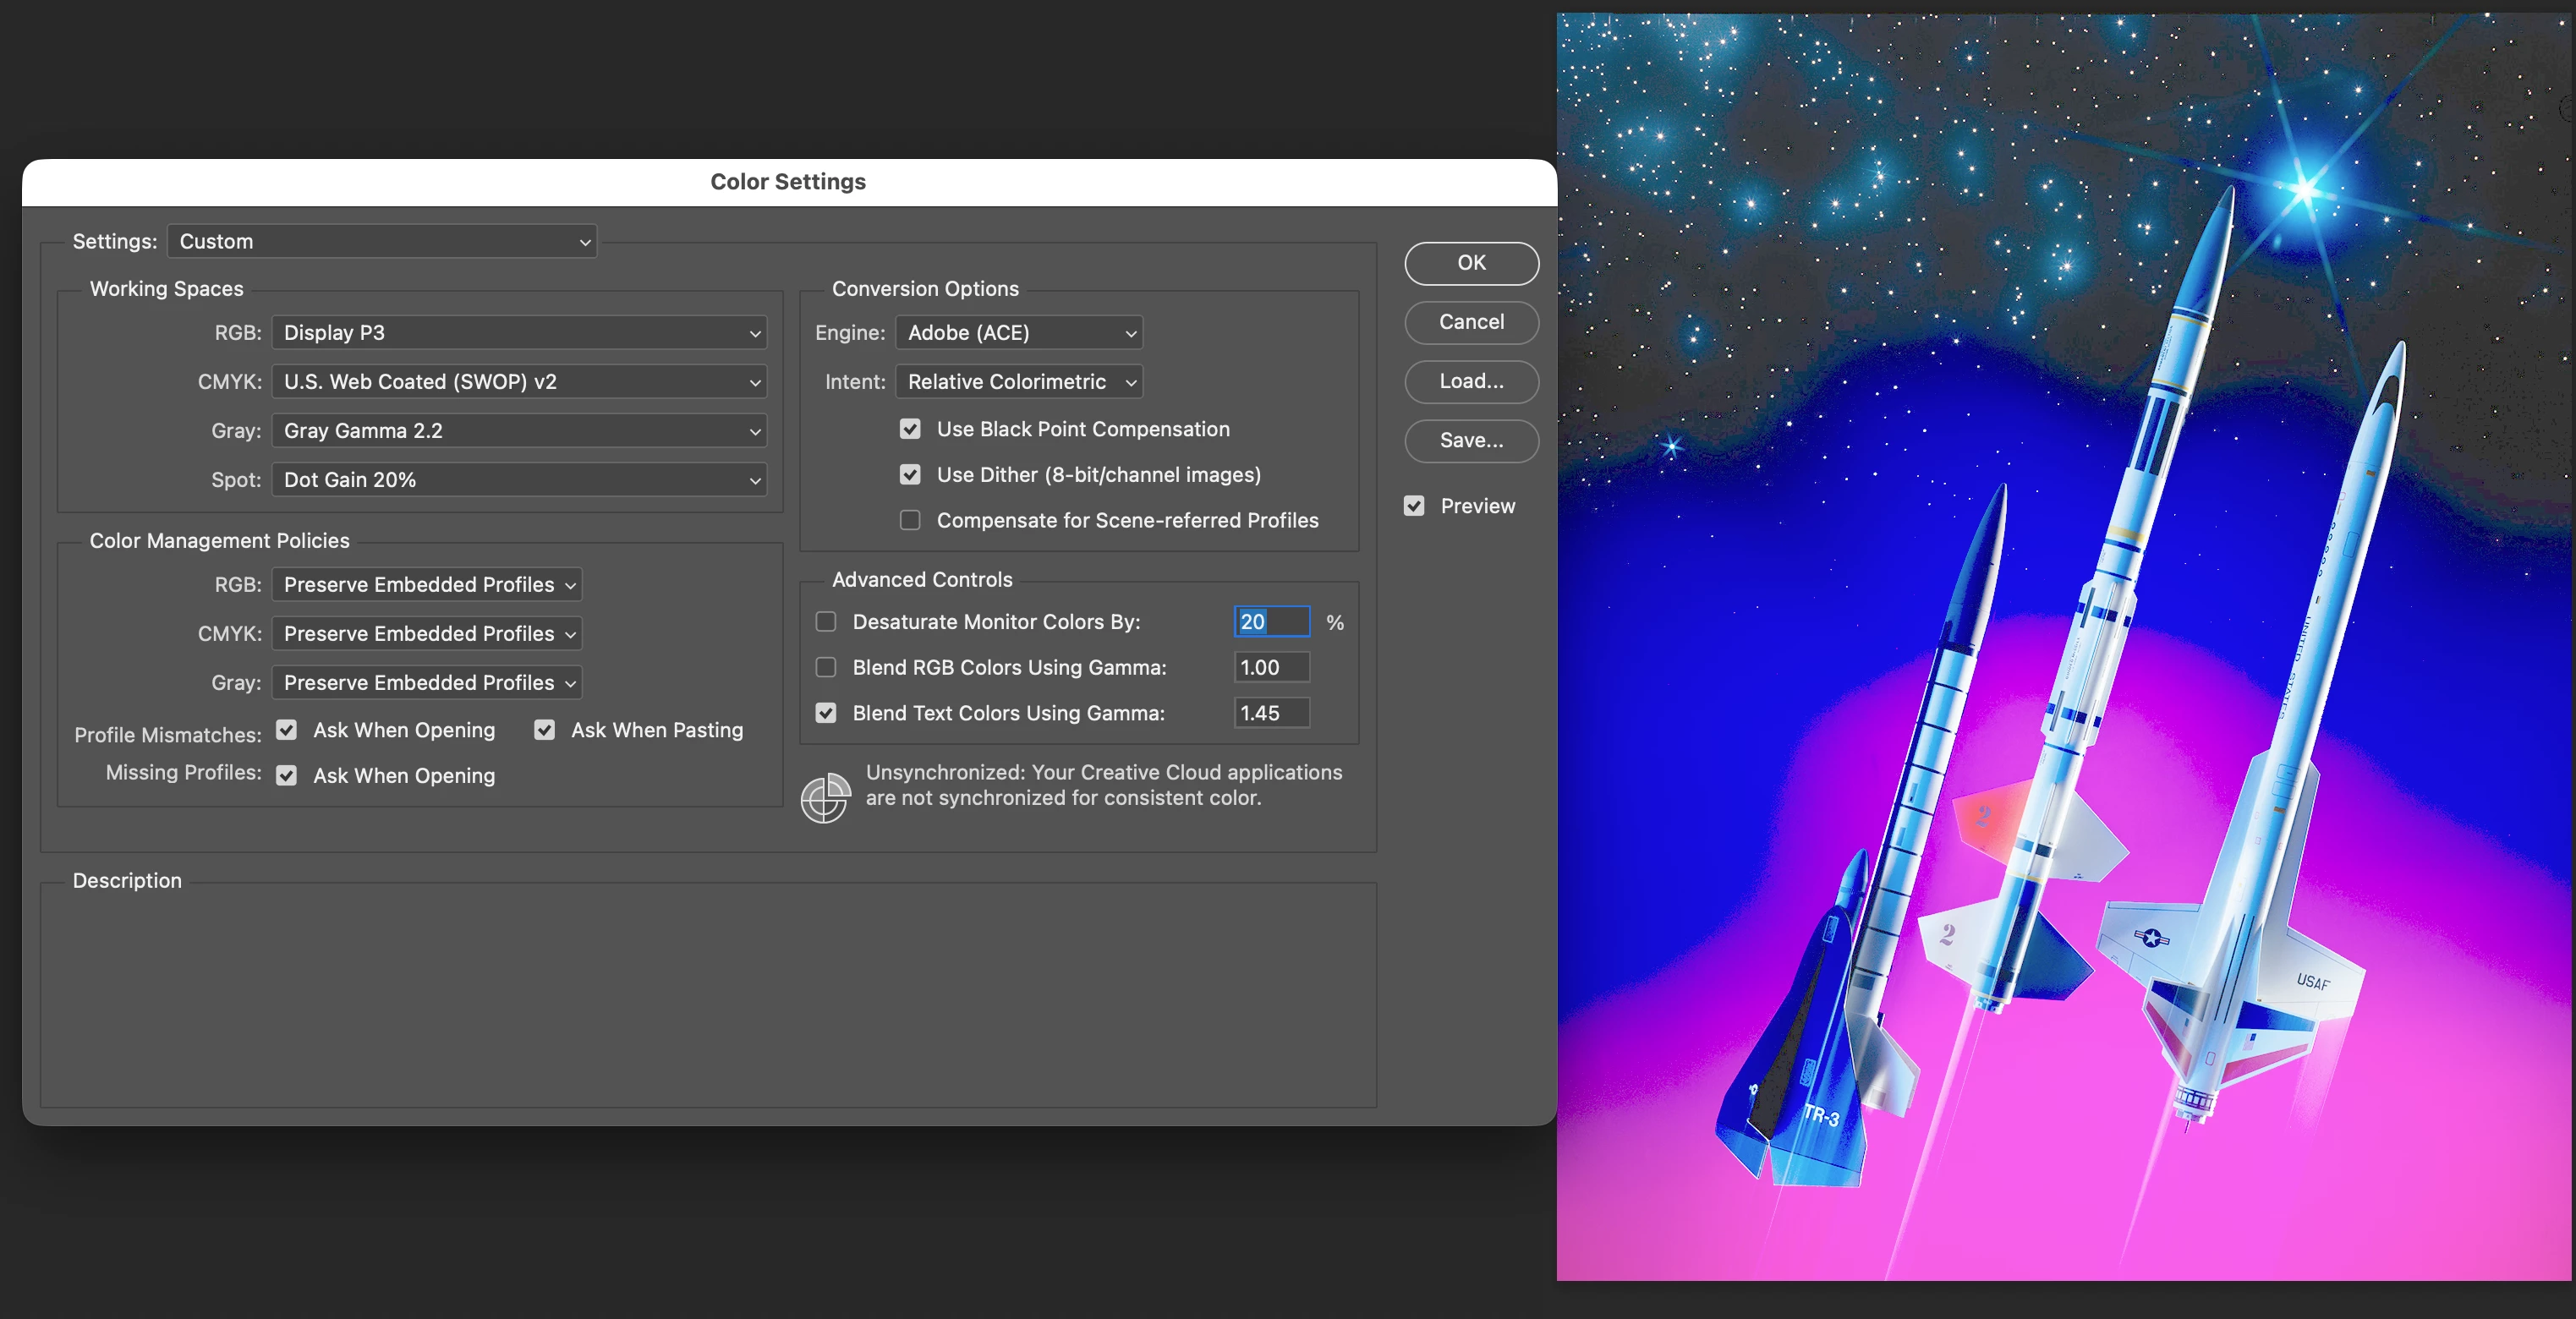Image resolution: width=2576 pixels, height=1319 pixels.
Task: Click the Desaturate Monitor Colors percentage field
Action: point(1272,622)
